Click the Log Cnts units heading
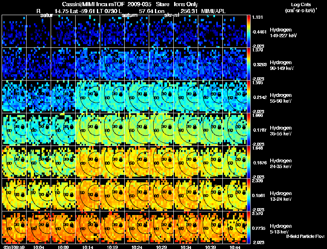 click(x=300, y=4)
